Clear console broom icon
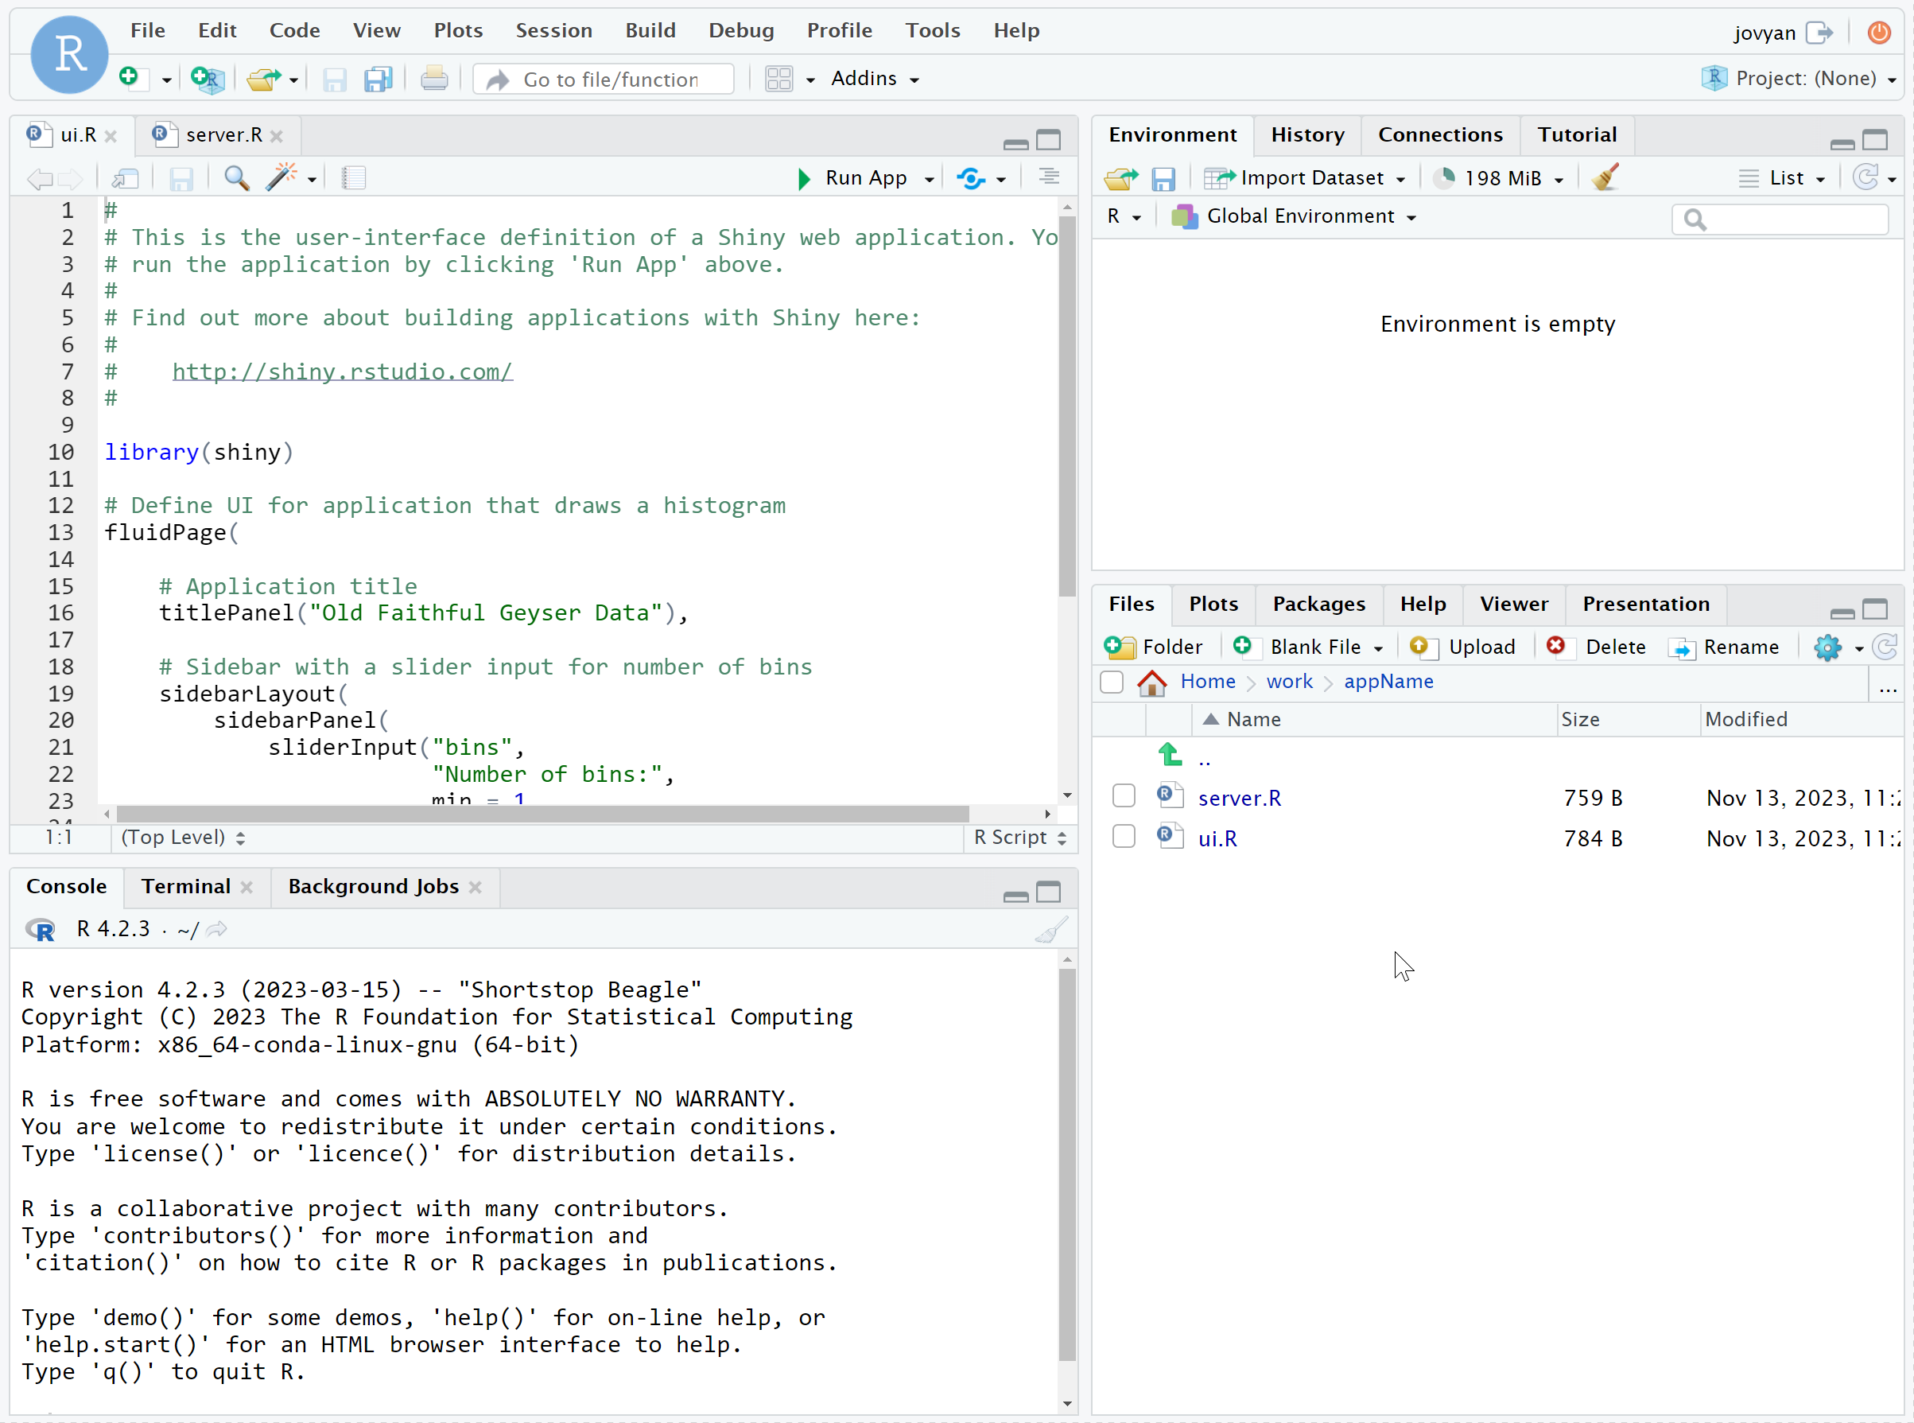The image size is (1914, 1423). [x=1051, y=929]
